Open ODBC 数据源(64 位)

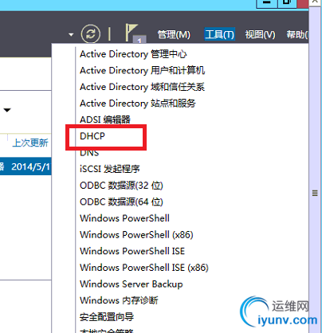[x=121, y=202]
